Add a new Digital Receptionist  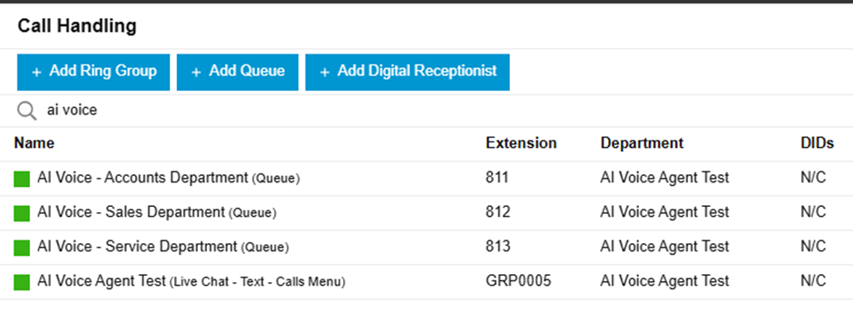[x=407, y=72]
